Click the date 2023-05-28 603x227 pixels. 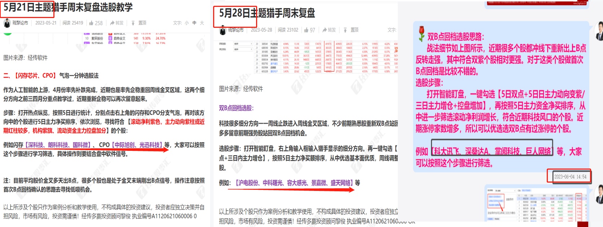click(261, 30)
